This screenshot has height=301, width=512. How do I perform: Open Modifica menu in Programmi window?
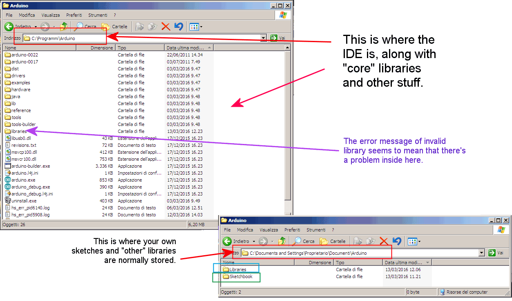click(27, 15)
